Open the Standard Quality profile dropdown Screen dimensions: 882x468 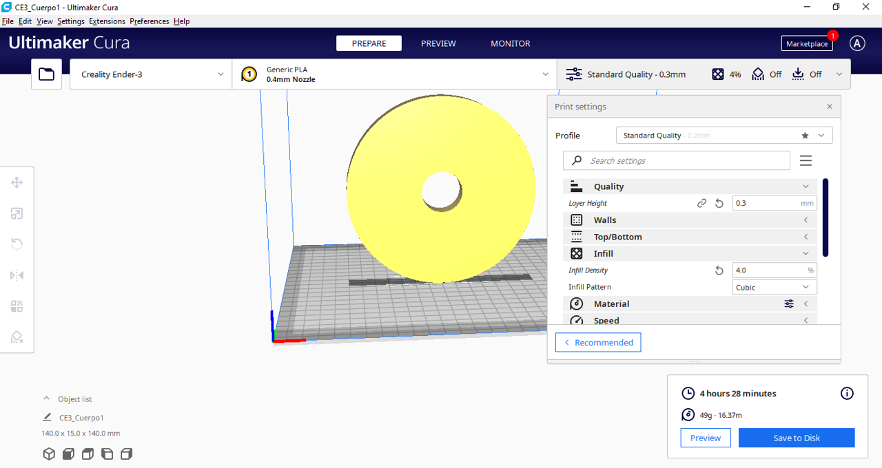(x=724, y=136)
